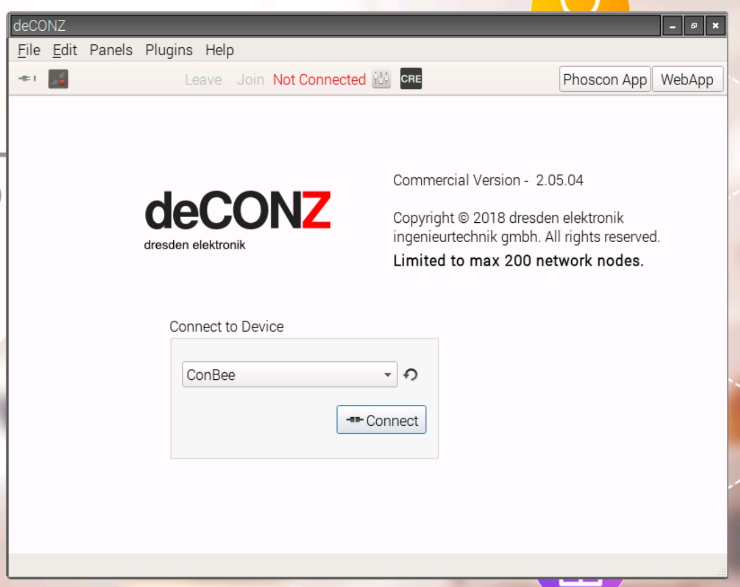The width and height of the screenshot is (740, 587).
Task: Click the Connect button's plug icon
Action: tap(354, 420)
